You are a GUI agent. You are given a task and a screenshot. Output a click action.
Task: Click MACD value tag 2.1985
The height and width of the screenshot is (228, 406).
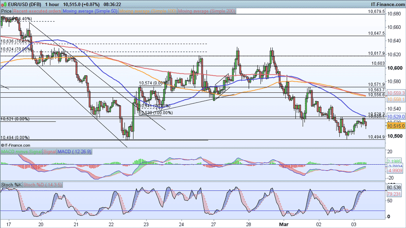(395, 161)
